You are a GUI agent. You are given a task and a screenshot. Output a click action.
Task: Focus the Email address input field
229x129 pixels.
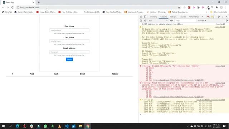click(69, 52)
